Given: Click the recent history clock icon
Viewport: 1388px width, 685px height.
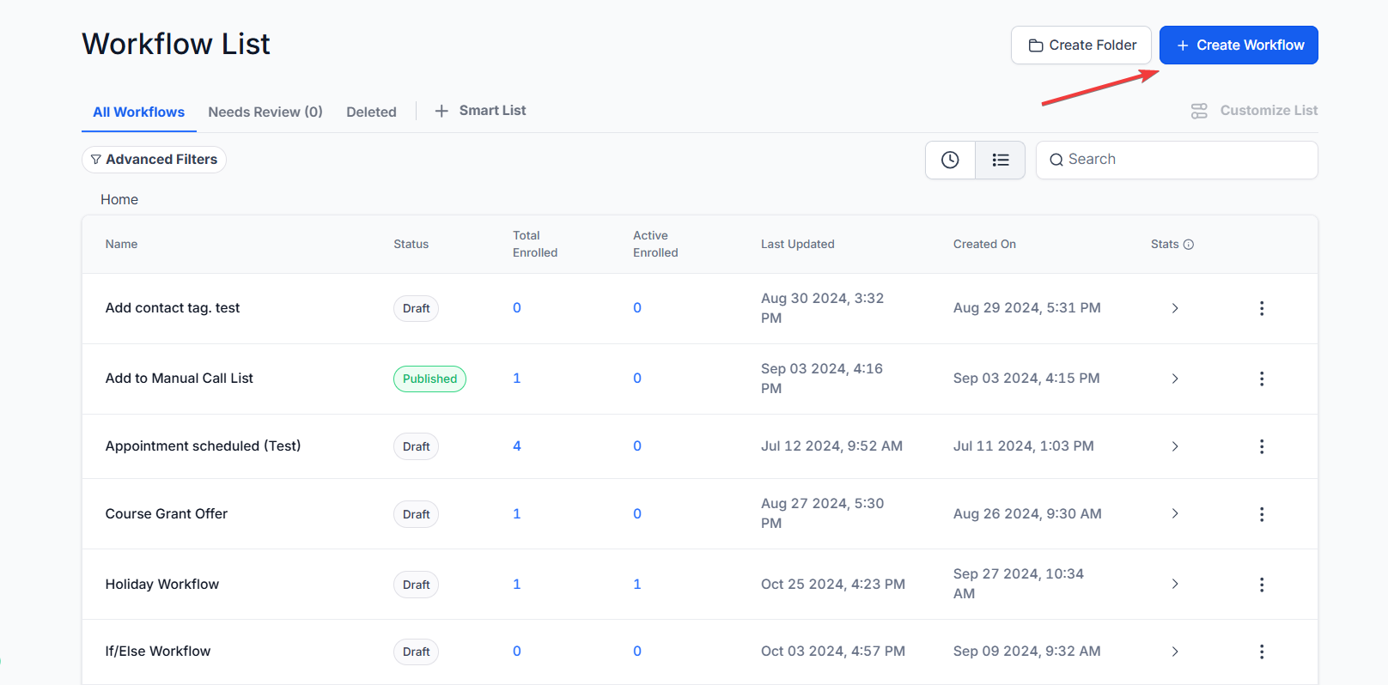Looking at the screenshot, I should click(x=950, y=160).
